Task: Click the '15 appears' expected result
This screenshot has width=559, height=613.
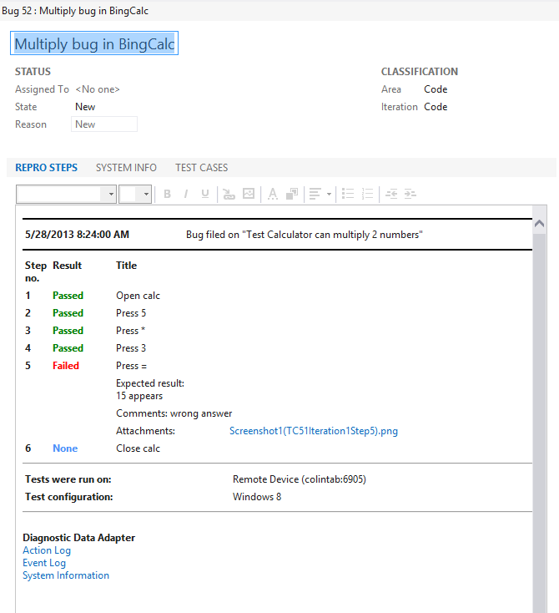Action: [x=139, y=396]
